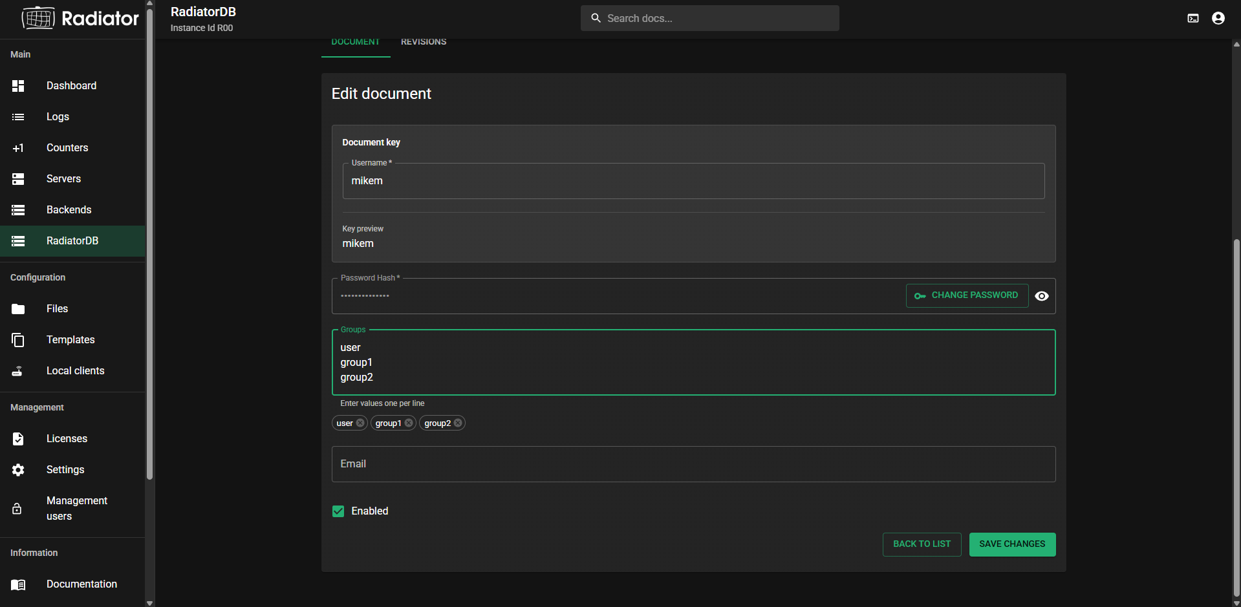1241x607 pixels.
Task: Click the Management users lock icon
Action: pos(18,508)
